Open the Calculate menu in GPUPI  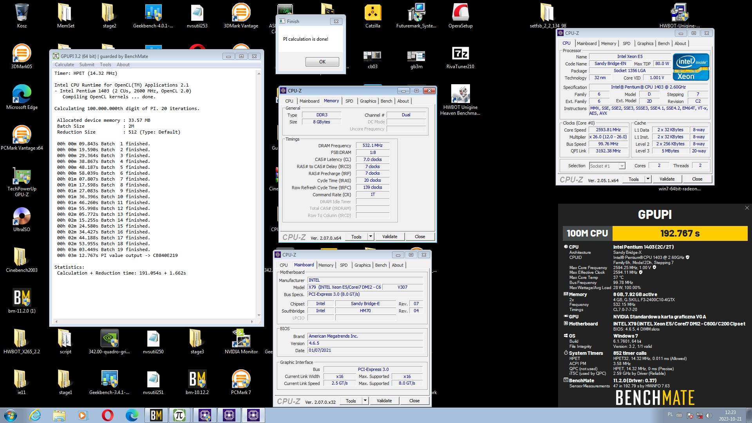64,65
